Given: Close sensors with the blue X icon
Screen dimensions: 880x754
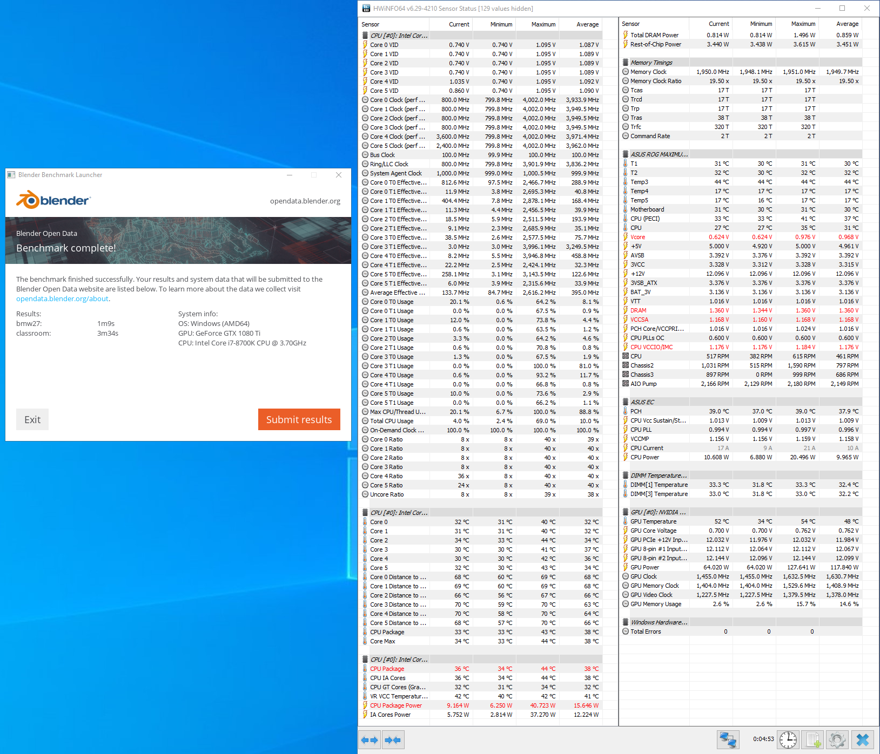Looking at the screenshot, I should (x=863, y=739).
